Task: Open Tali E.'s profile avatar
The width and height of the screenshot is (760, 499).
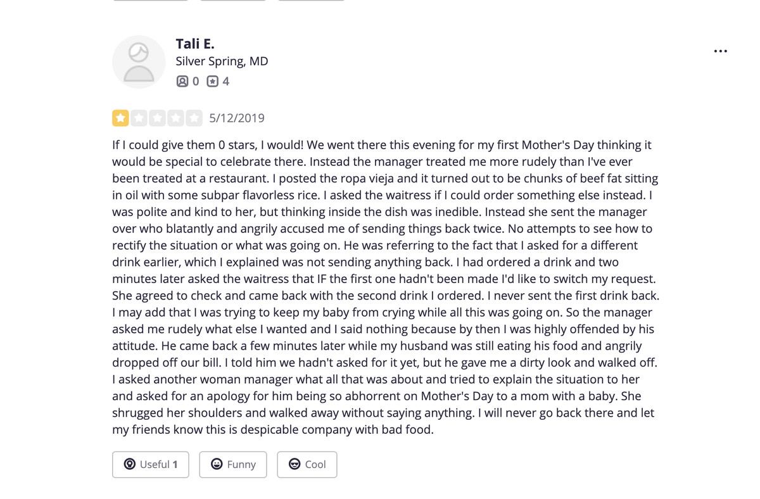Action: point(139,61)
